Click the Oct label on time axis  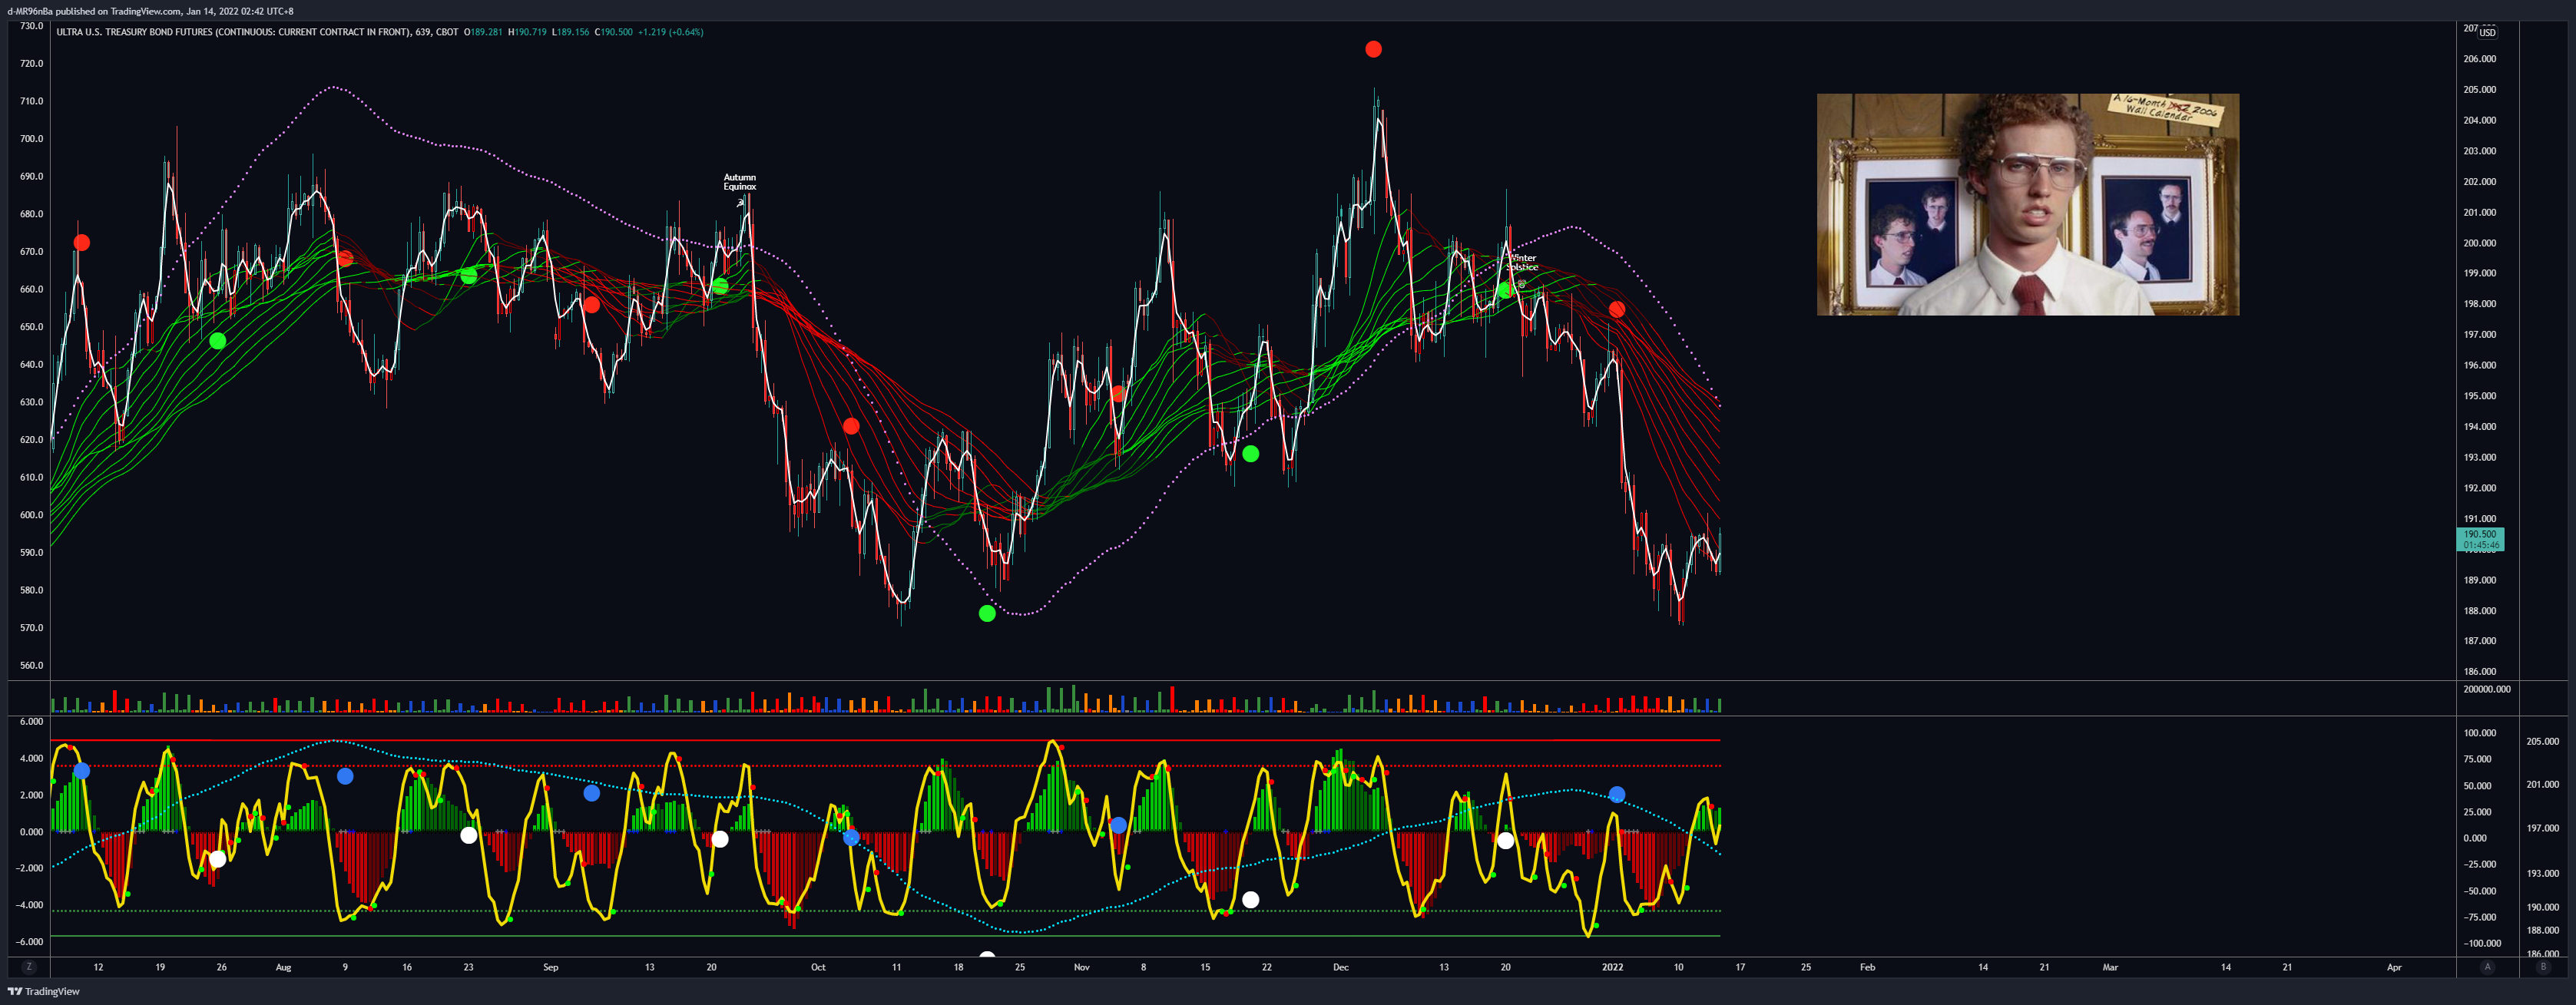(x=818, y=967)
